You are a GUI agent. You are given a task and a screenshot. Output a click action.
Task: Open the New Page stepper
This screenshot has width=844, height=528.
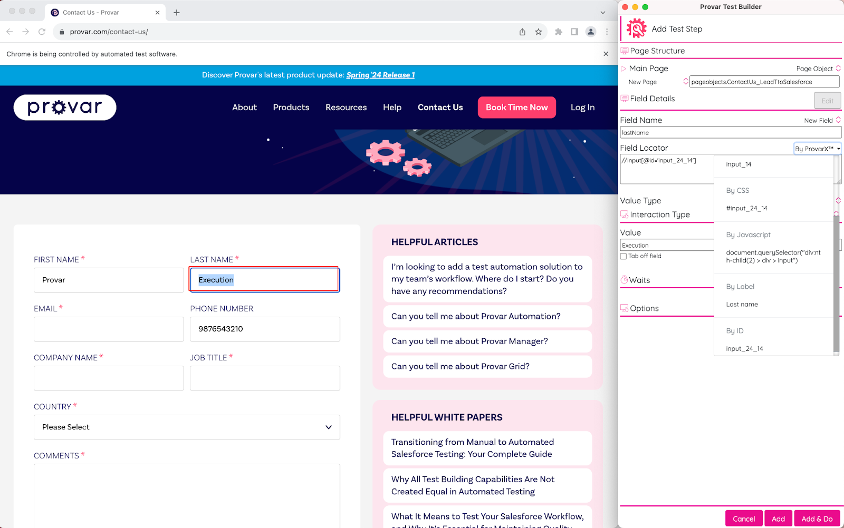[686, 82]
